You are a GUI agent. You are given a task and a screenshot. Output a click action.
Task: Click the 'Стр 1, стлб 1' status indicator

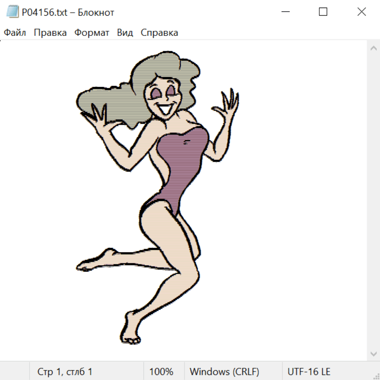click(x=65, y=372)
